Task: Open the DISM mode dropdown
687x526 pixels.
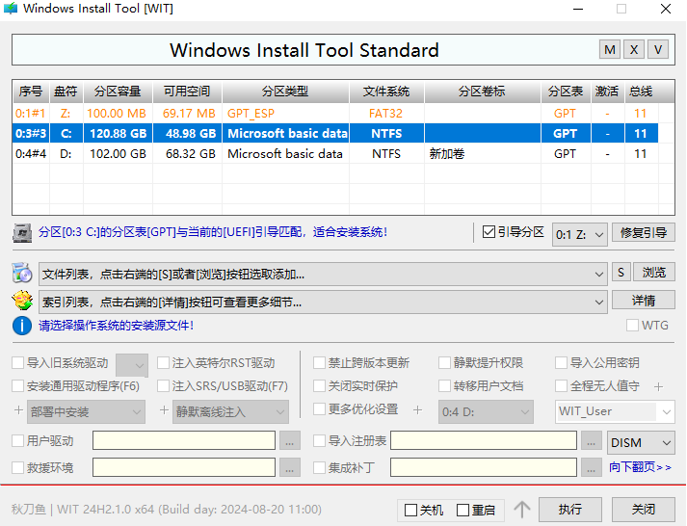Action: [x=641, y=443]
